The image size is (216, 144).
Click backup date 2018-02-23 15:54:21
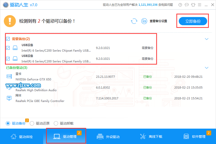188,98
